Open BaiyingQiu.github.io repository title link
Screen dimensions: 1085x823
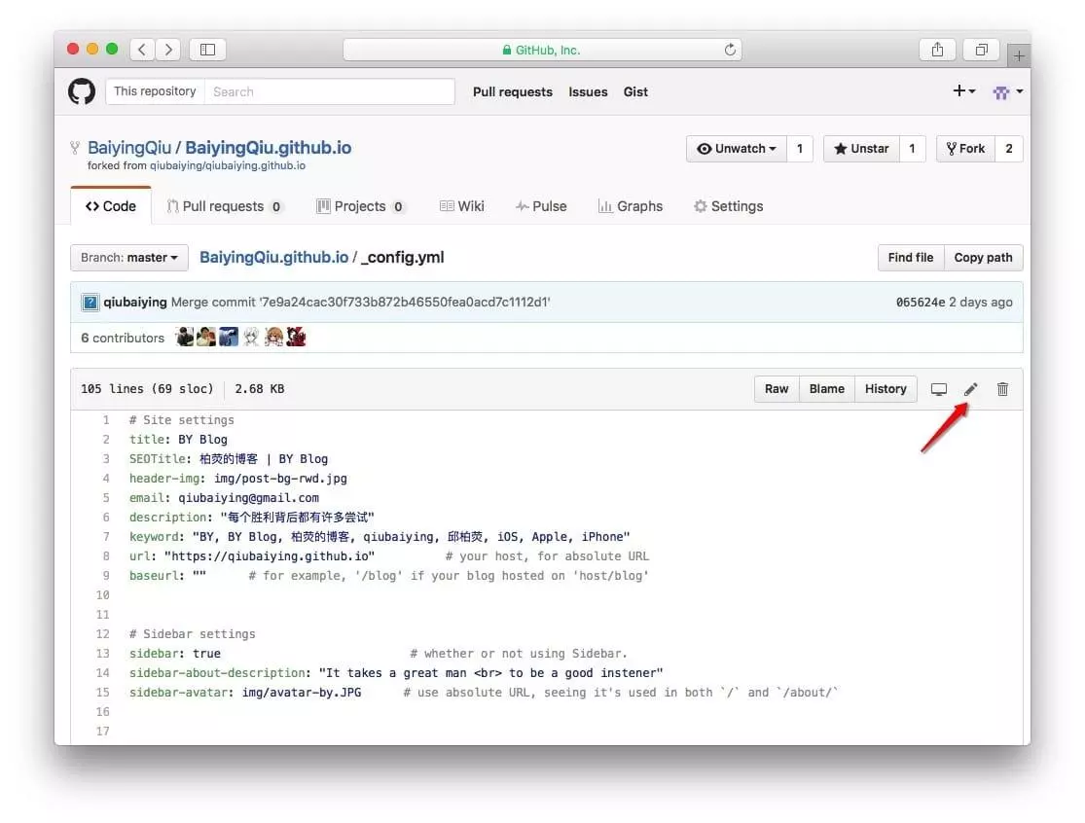click(269, 147)
